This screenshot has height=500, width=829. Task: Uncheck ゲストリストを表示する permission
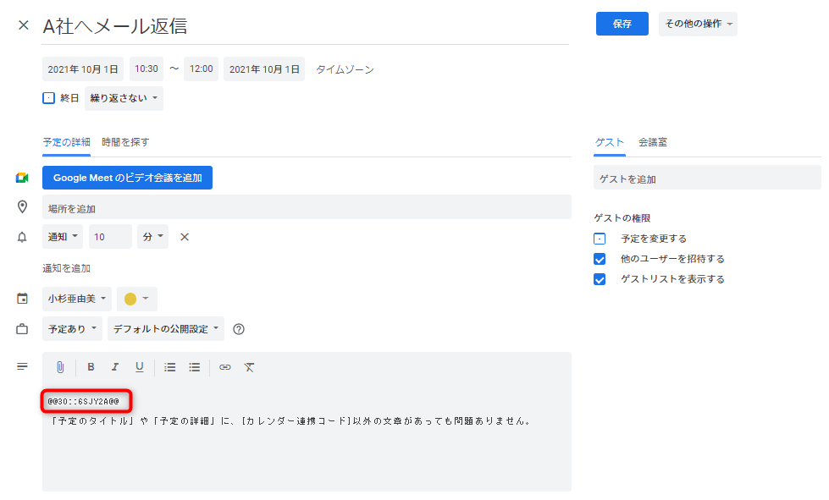point(600,279)
